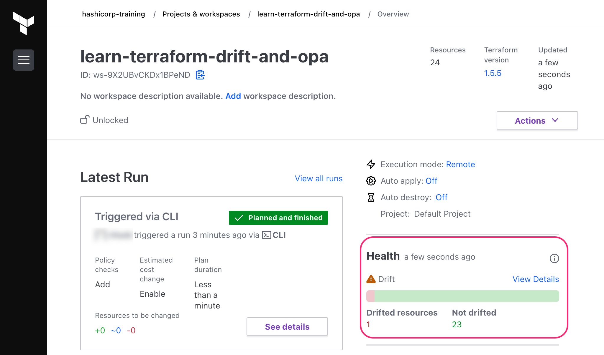
Task: Open the Health info circle icon
Action: coord(554,258)
